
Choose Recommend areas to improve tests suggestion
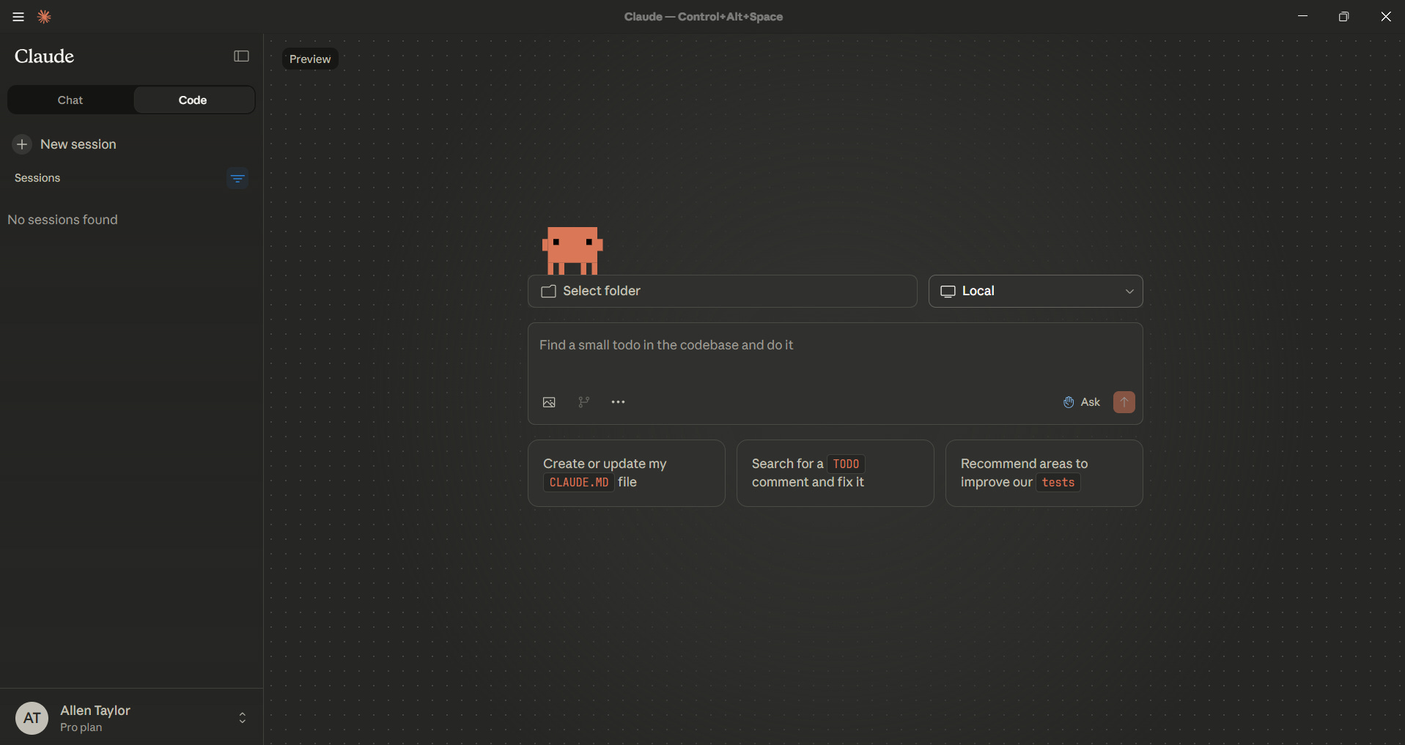pyautogui.click(x=1044, y=473)
